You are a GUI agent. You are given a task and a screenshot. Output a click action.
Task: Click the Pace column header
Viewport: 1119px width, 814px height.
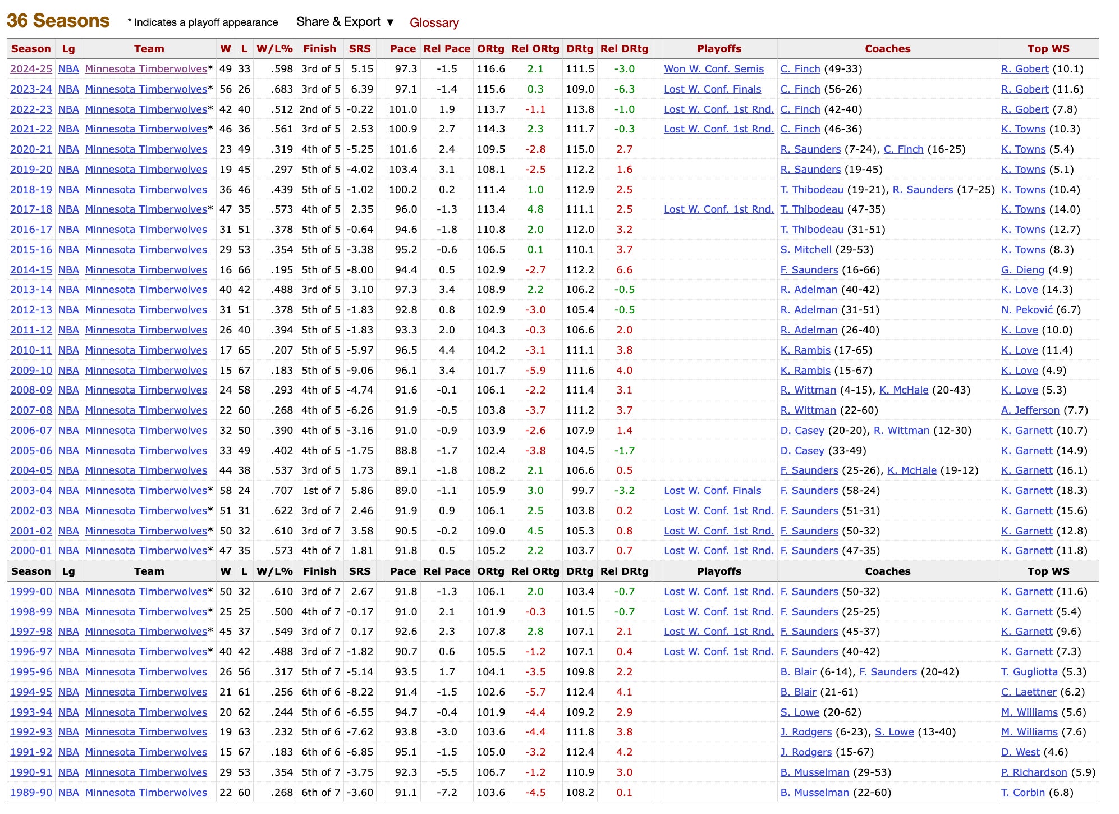pos(402,49)
